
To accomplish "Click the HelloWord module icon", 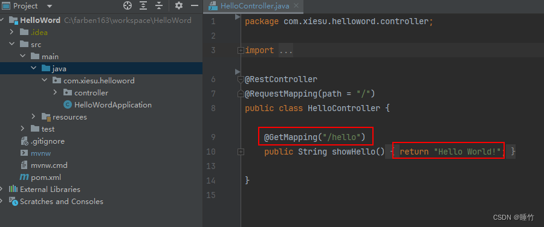I will [x=13, y=20].
